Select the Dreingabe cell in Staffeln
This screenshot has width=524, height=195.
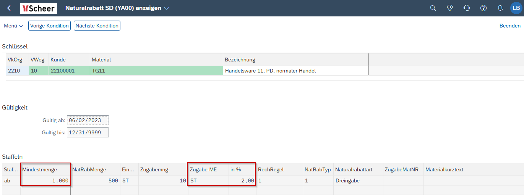click(358, 180)
